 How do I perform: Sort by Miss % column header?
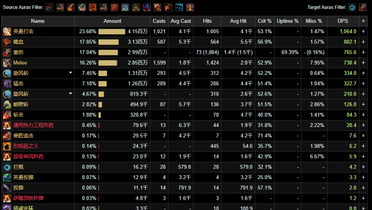pyautogui.click(x=314, y=21)
